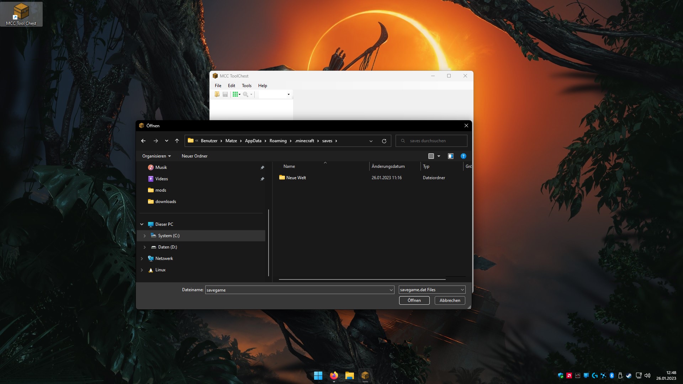Click the green grid icon in the toolbar
Image resolution: width=683 pixels, height=384 pixels.
click(235, 94)
